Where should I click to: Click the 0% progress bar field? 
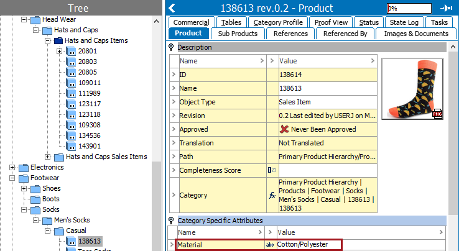point(409,9)
